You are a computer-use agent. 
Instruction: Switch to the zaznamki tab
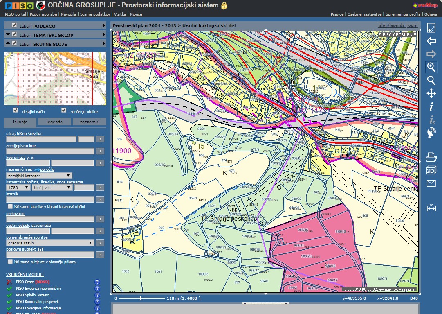(x=89, y=122)
